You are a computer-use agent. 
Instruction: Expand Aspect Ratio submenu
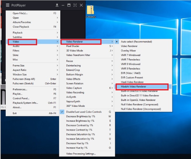(x=33, y=70)
